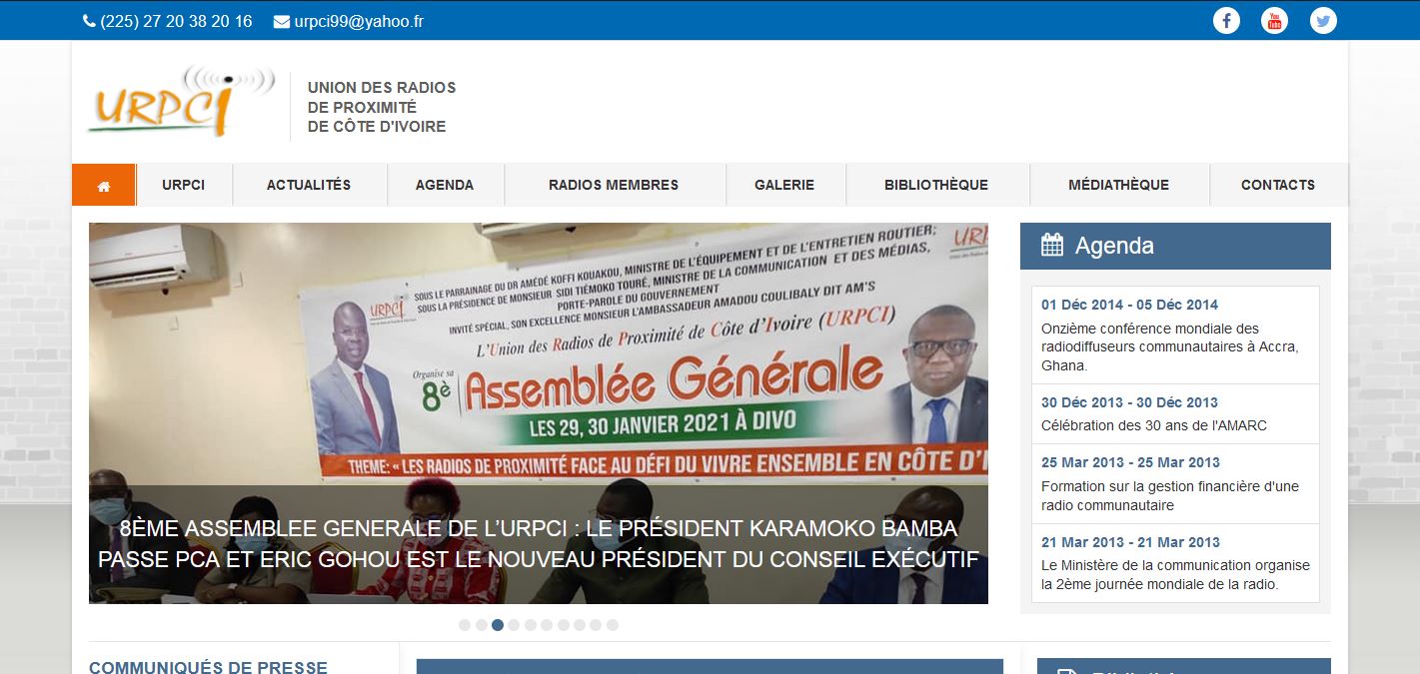
Task: Click the urpci99@yahoo.fr email link
Action: click(x=359, y=21)
